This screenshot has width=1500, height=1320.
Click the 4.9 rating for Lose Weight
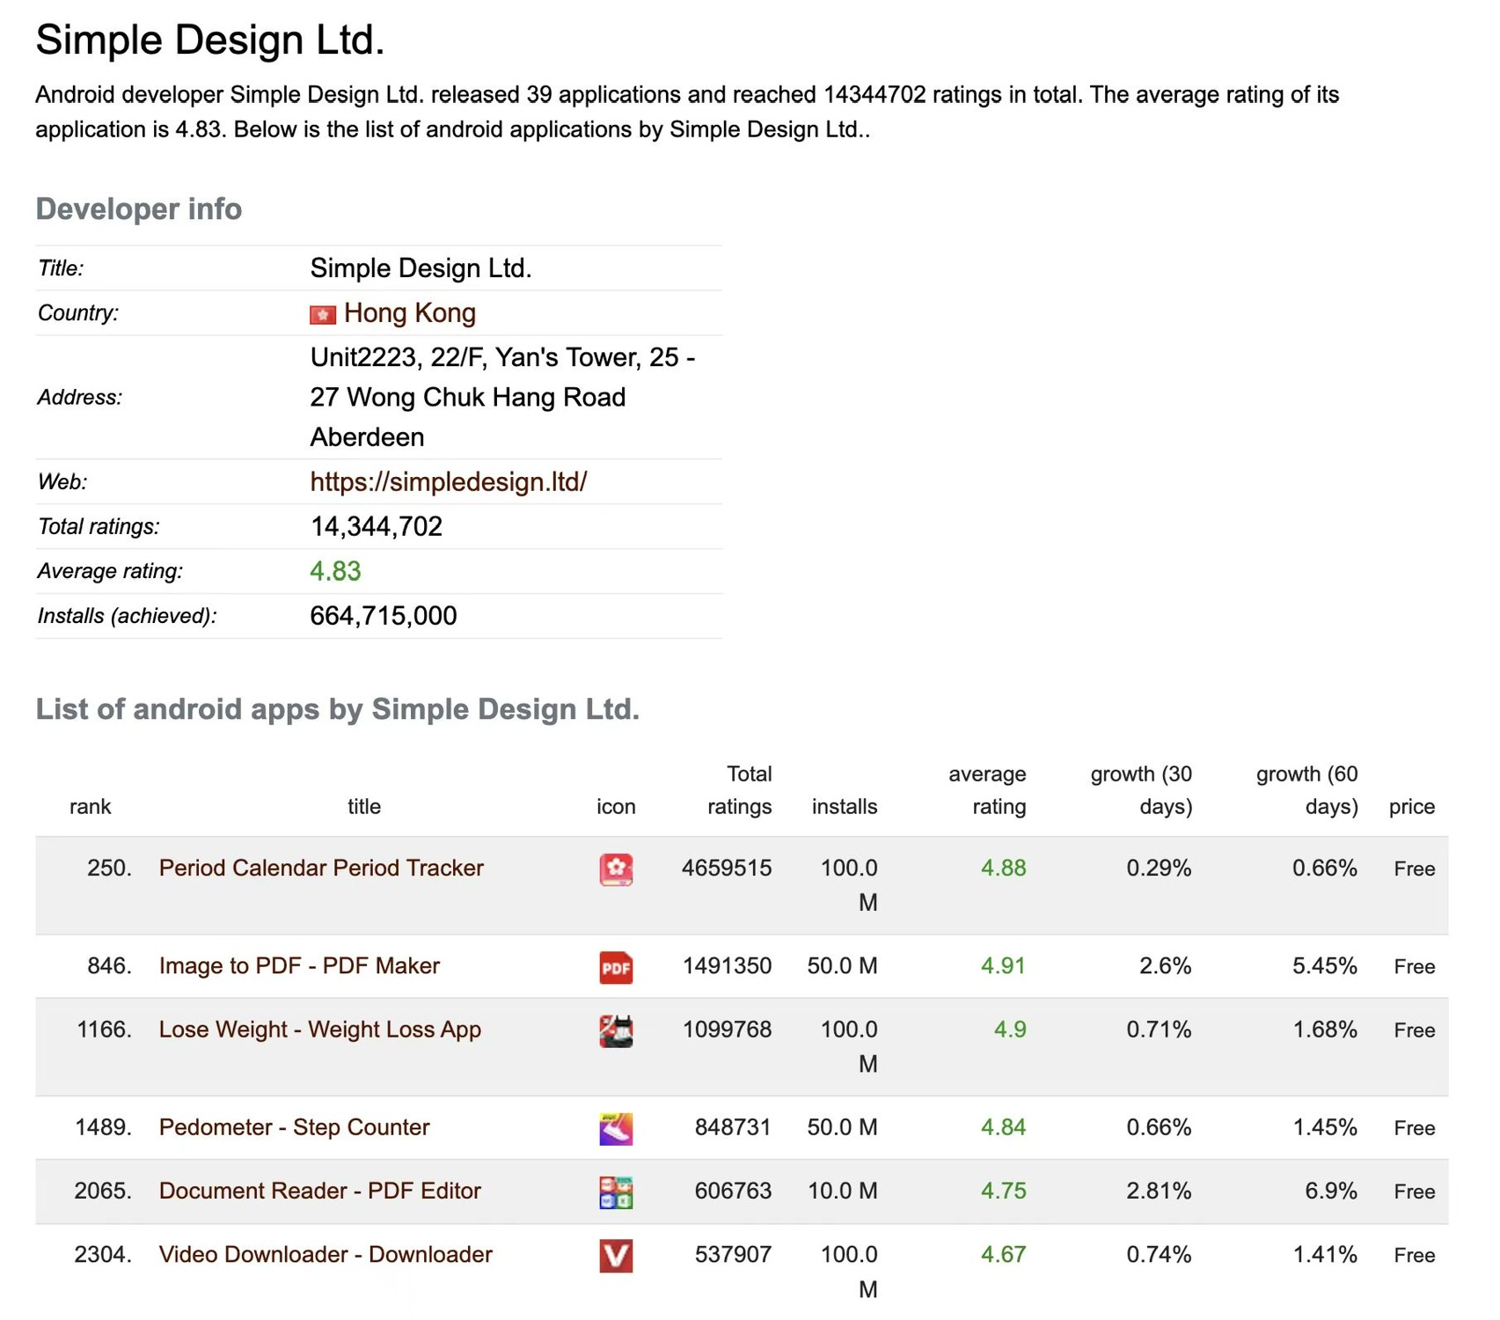(x=1010, y=1029)
